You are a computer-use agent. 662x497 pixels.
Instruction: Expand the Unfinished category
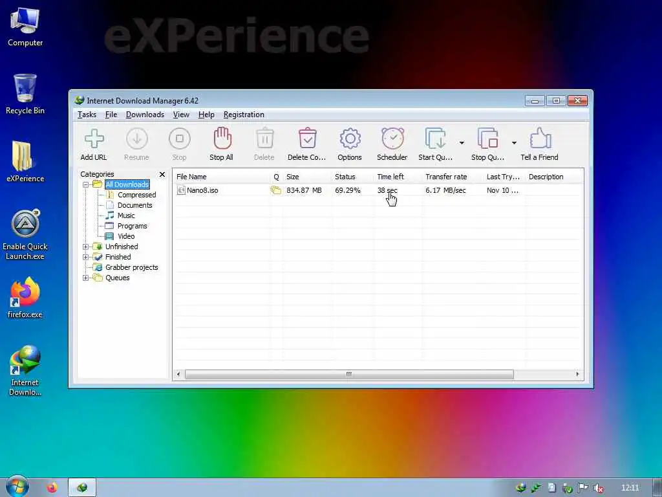[86, 247]
